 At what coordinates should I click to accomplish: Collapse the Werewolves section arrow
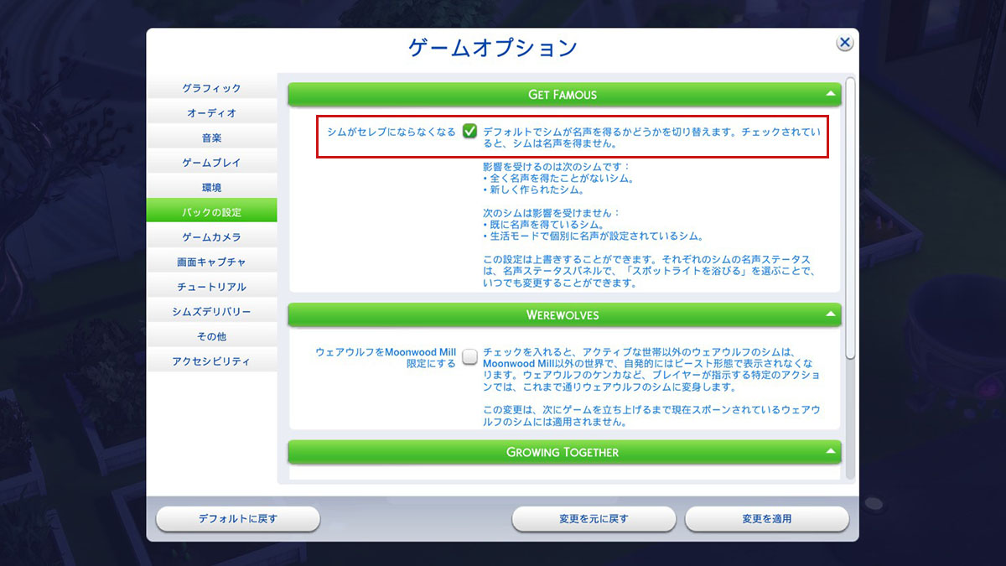coord(830,314)
